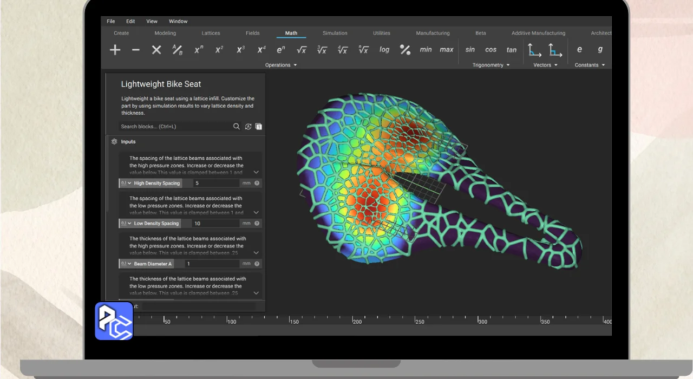Viewport: 693px width, 379px height.
Task: Expand the Operations dropdown
Action: (281, 65)
